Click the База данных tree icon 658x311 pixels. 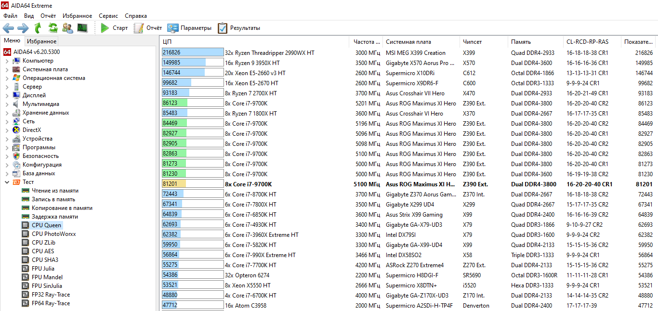coord(16,173)
